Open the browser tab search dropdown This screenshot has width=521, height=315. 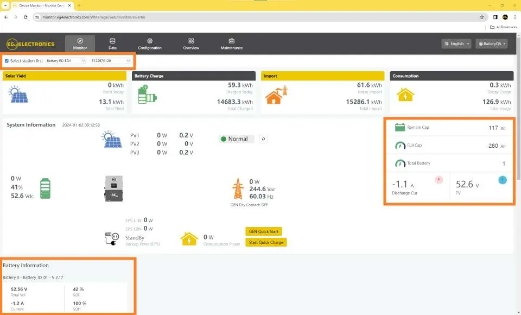point(5,5)
